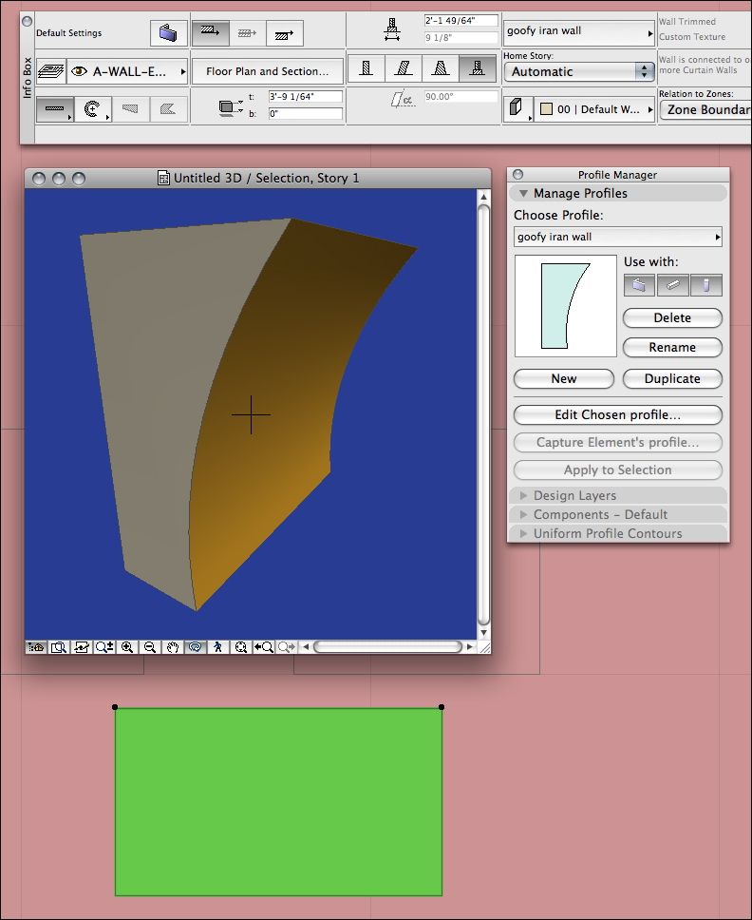Open the Choose Profile dropdown
The height and width of the screenshot is (920, 752).
617,237
